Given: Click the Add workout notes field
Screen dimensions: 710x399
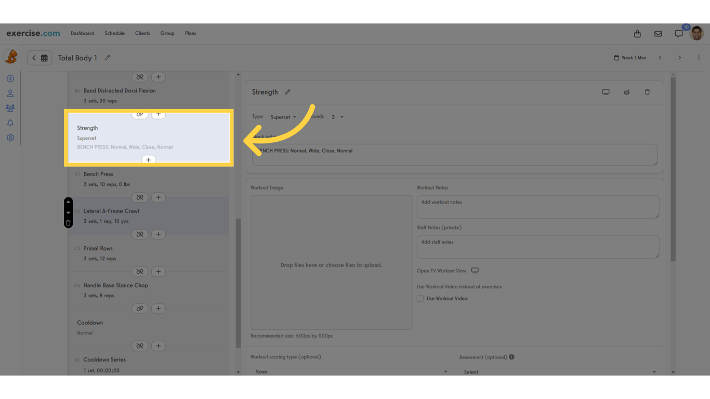Looking at the screenshot, I should (x=537, y=207).
